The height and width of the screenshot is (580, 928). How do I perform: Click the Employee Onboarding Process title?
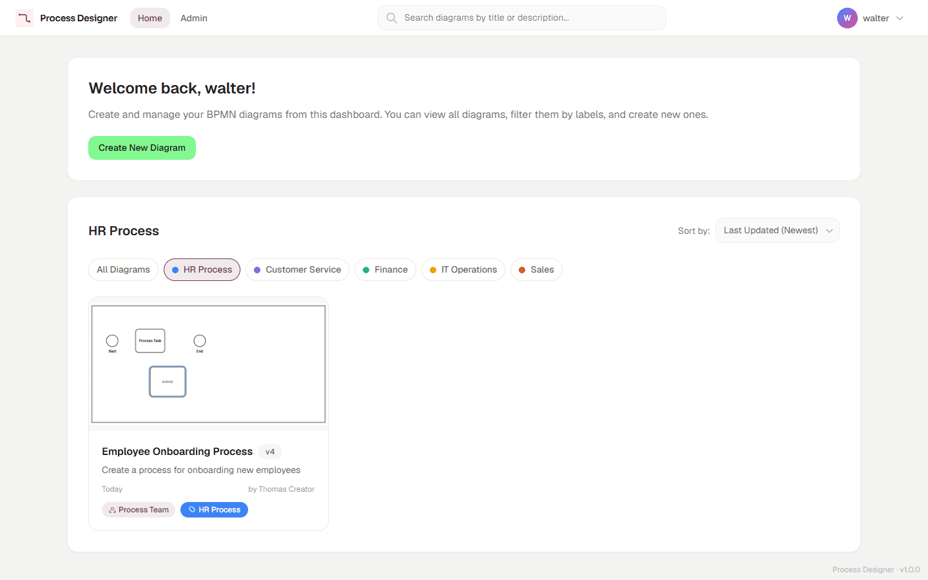(x=177, y=451)
